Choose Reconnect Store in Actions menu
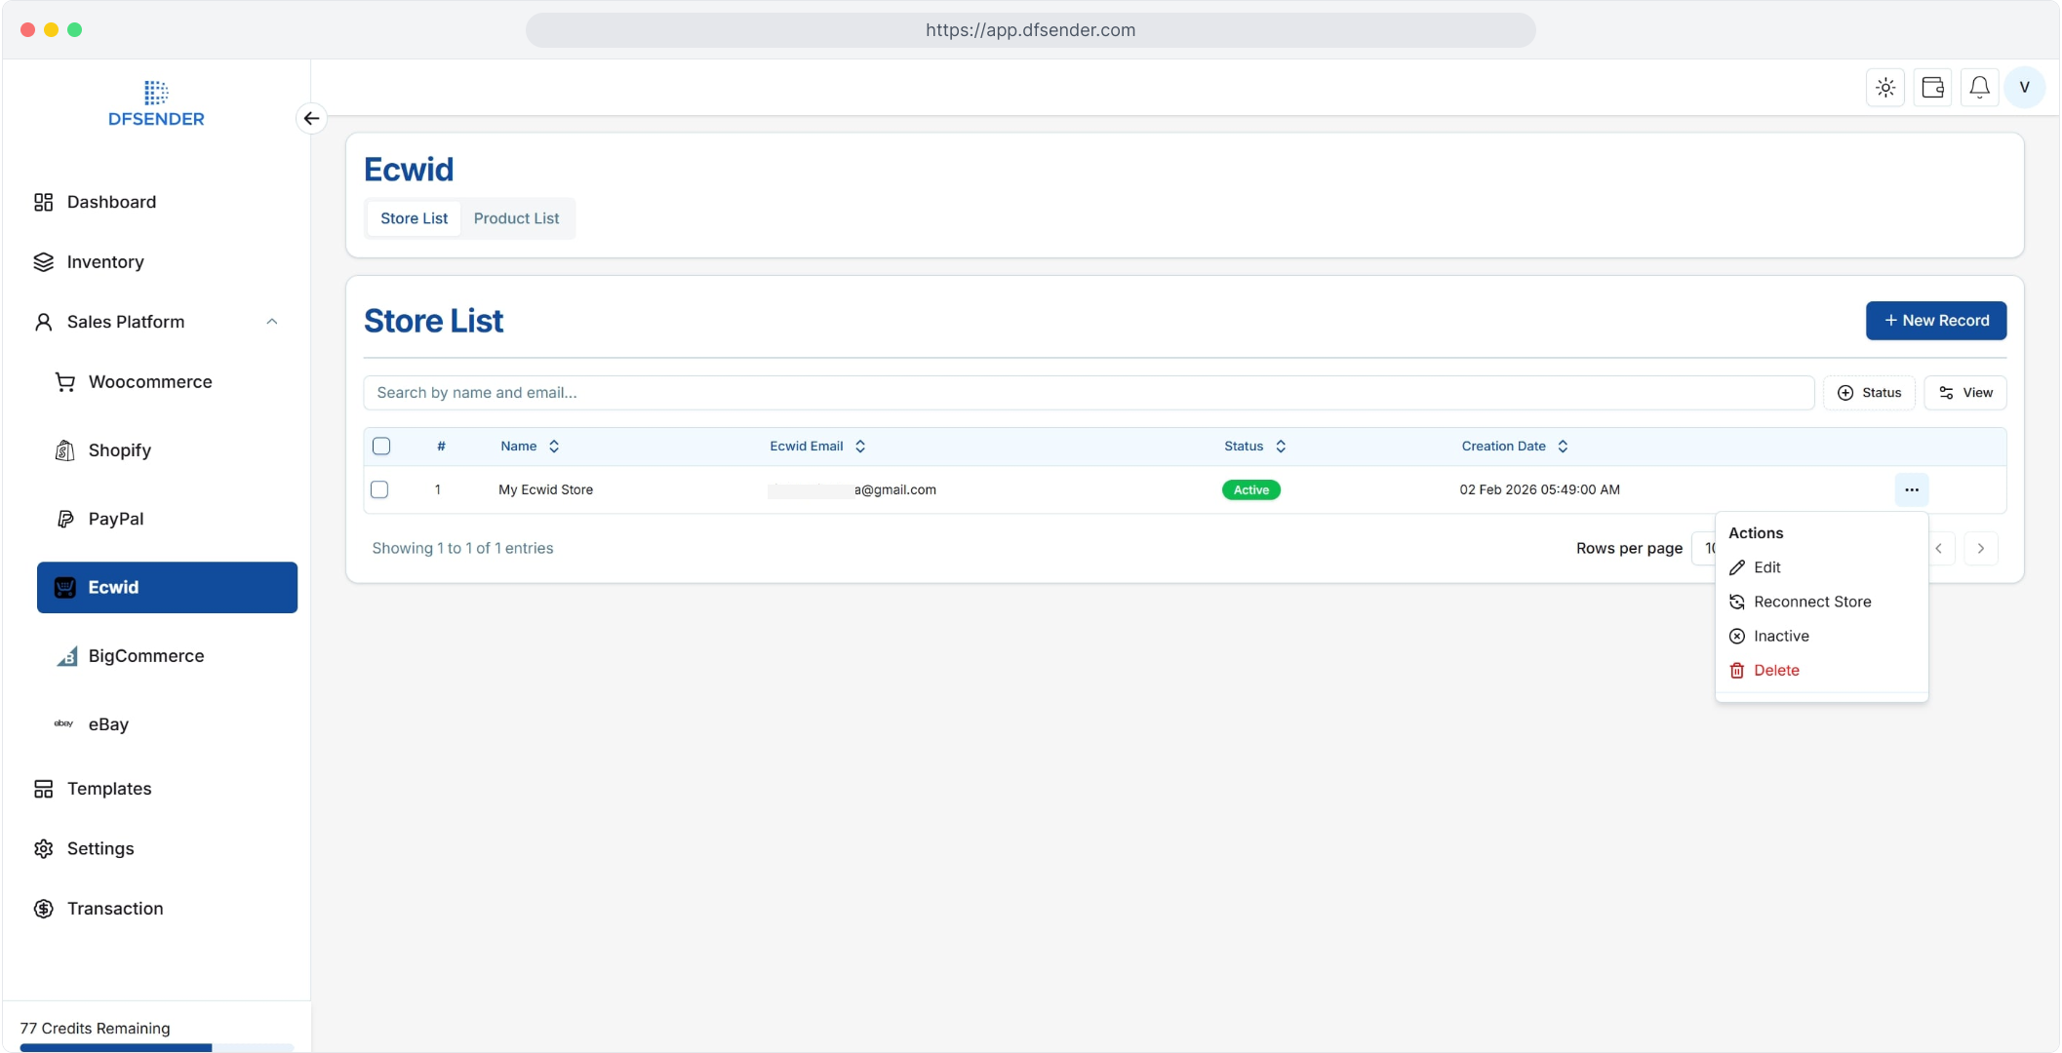2062x1053 pixels. 1811,602
